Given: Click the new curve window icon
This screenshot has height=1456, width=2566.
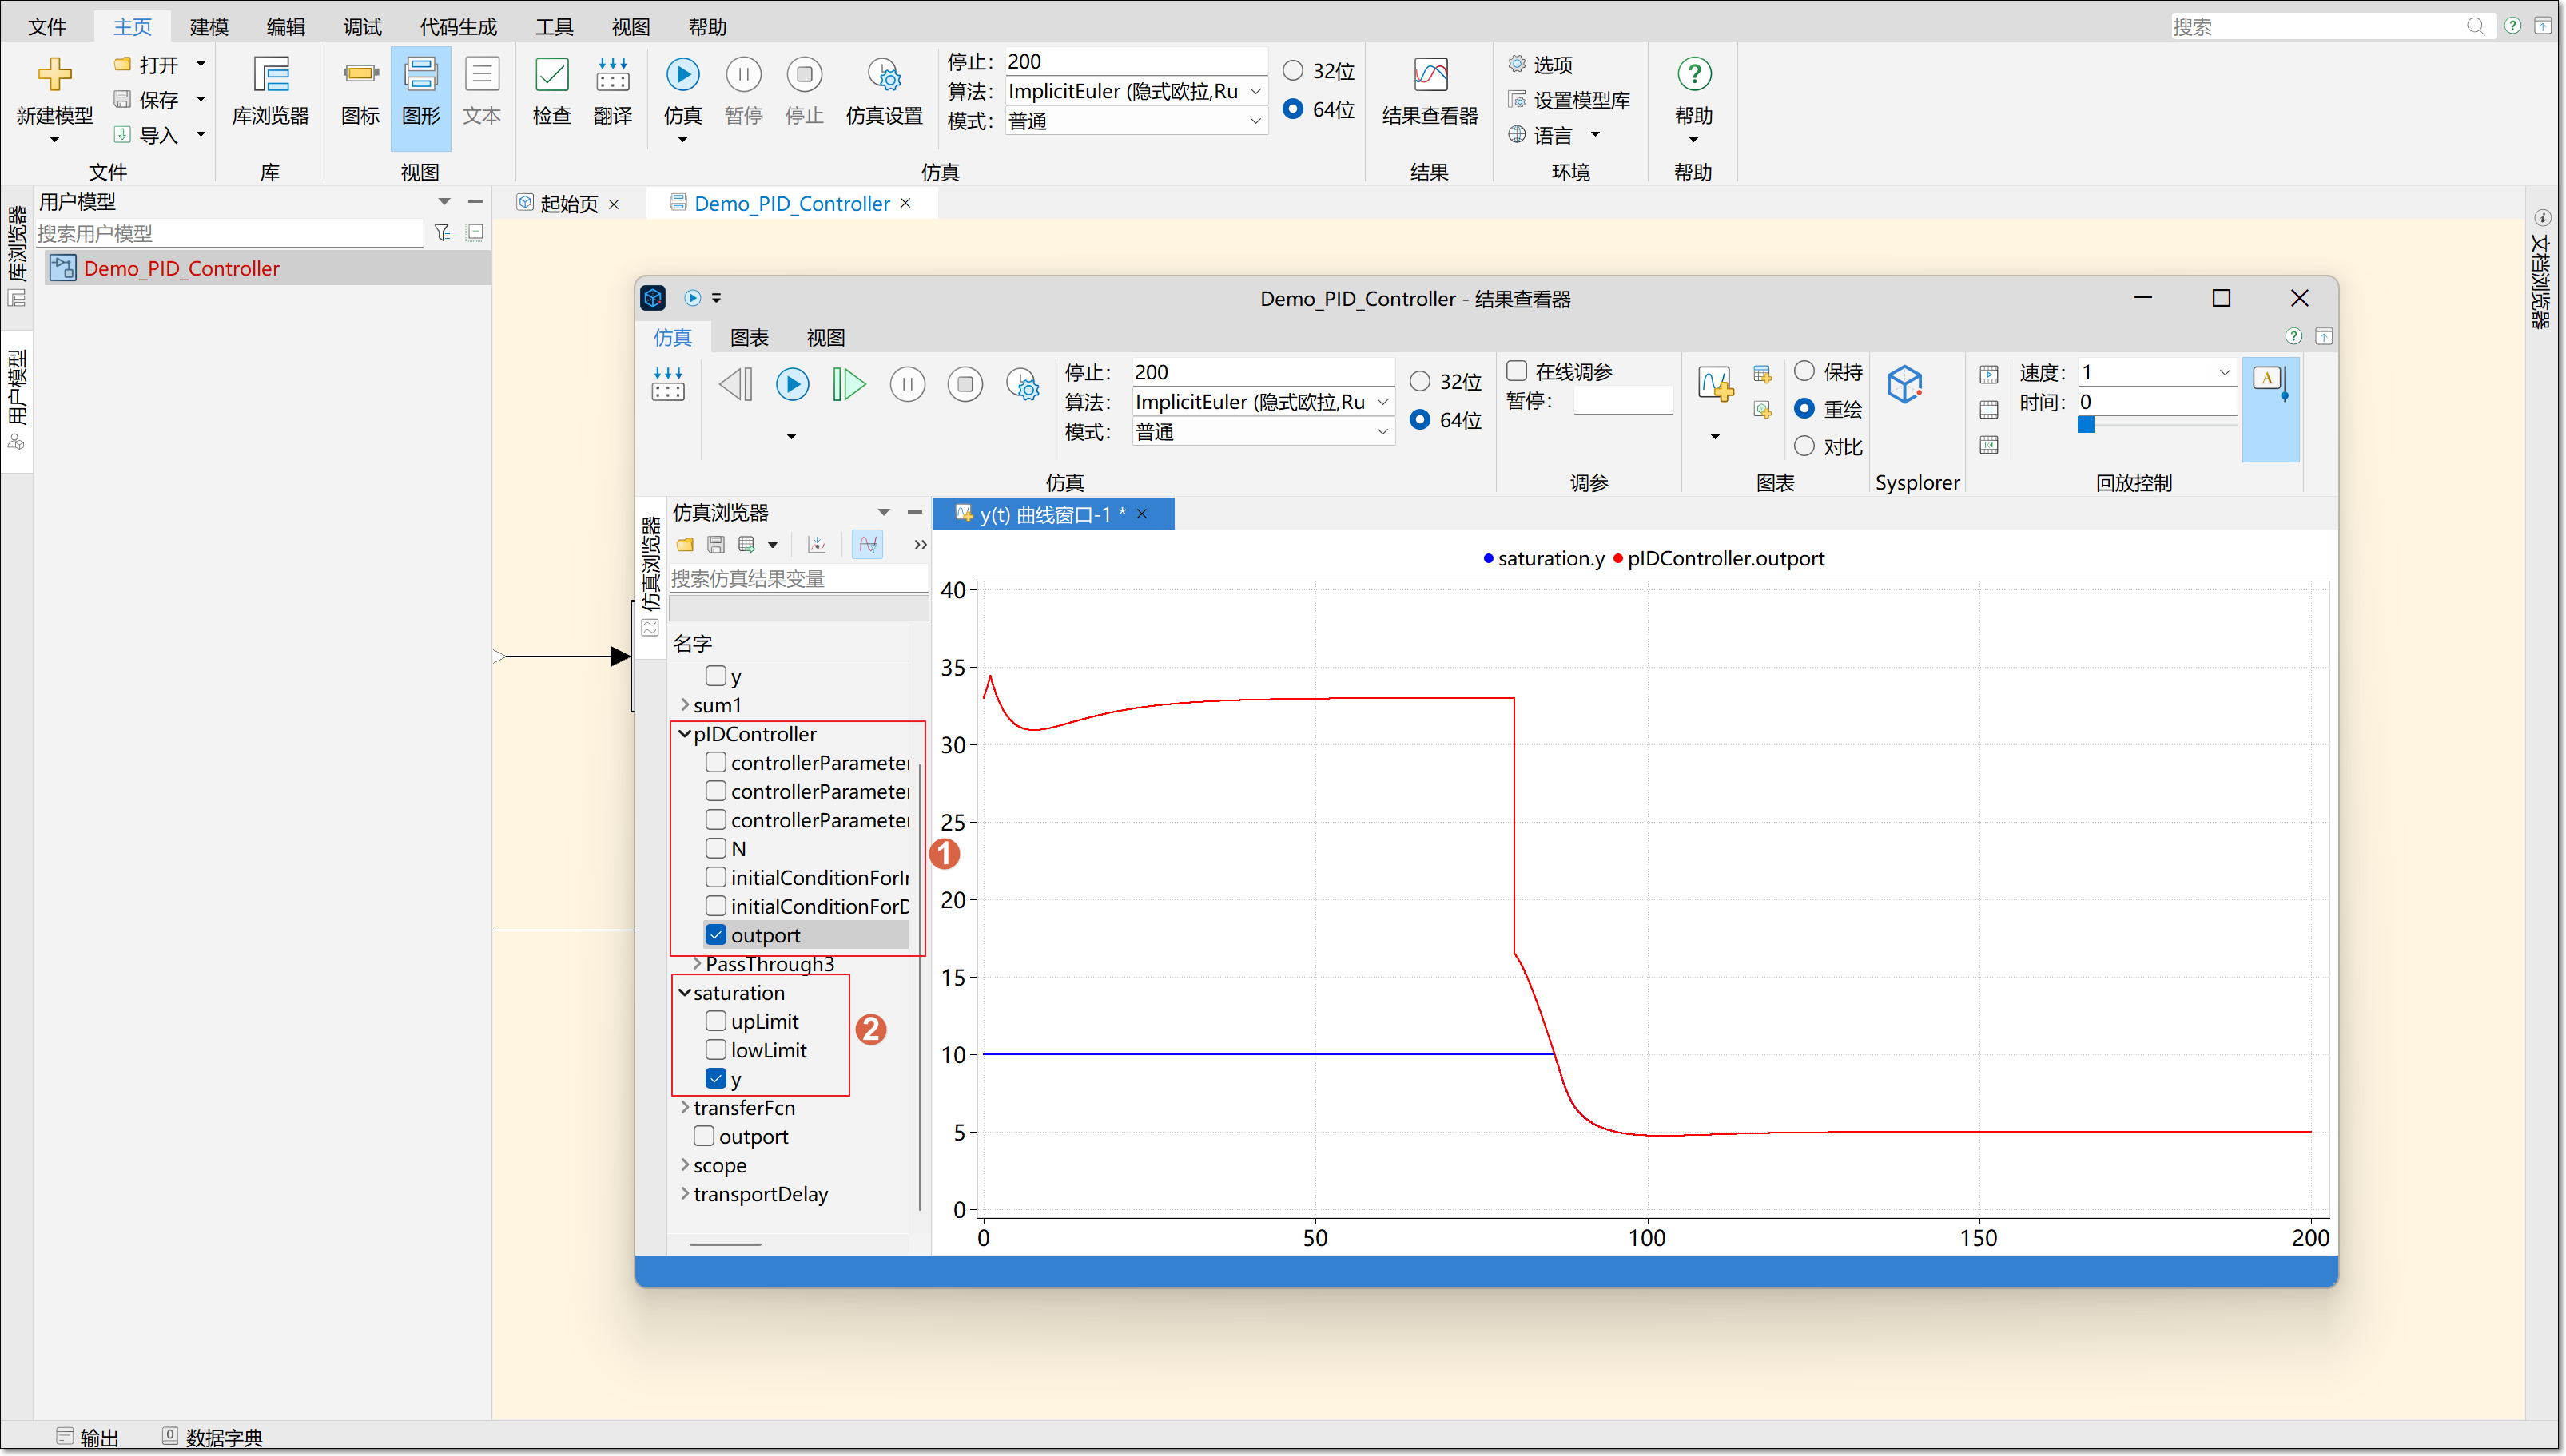Looking at the screenshot, I should [1715, 385].
